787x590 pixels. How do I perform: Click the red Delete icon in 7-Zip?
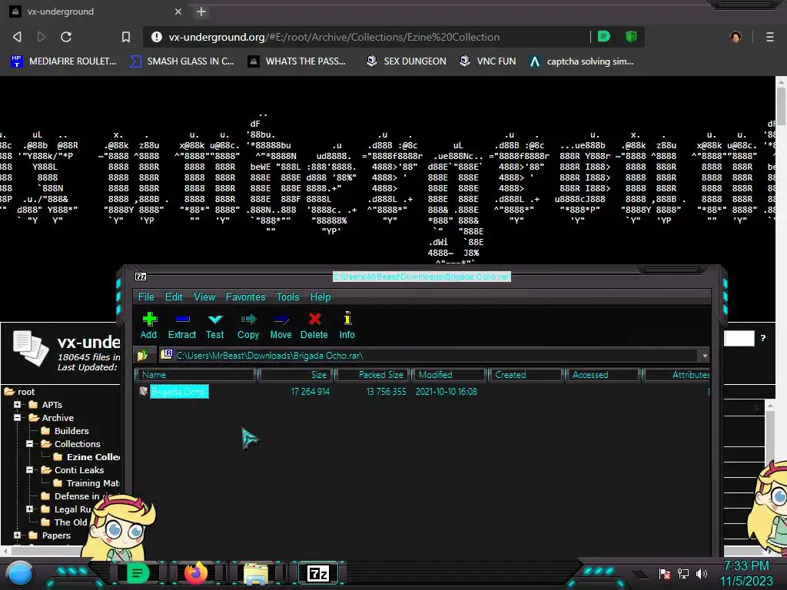pyautogui.click(x=314, y=319)
